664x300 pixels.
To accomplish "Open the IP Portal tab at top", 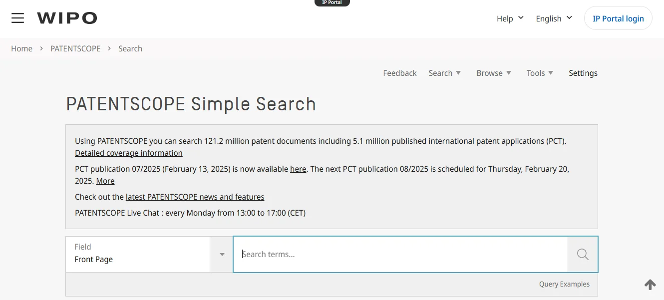I will [x=332, y=2].
